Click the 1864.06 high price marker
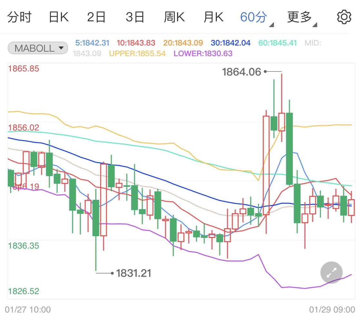363x316 pixels. pyautogui.click(x=241, y=72)
